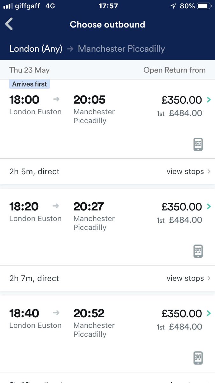215x383 pixels.
Task: Tap Manchester Piccadilly destination in header
Action: pos(121,49)
